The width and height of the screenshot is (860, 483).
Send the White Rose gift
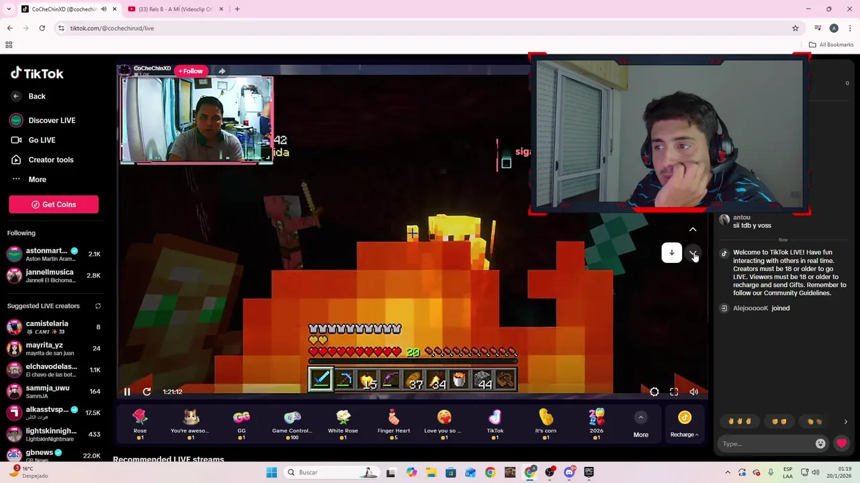(343, 425)
